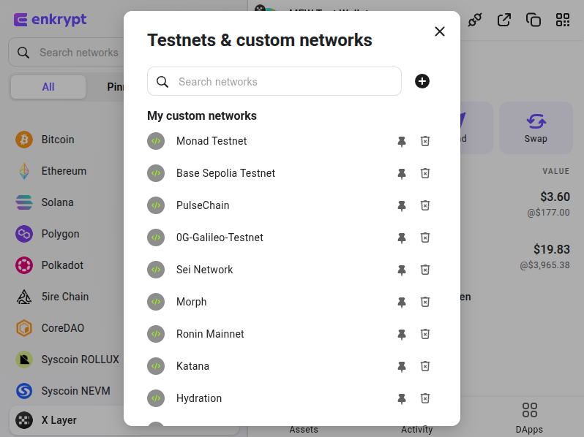Select Katana name in the list
Viewport: 584px width, 437px height.
point(192,366)
